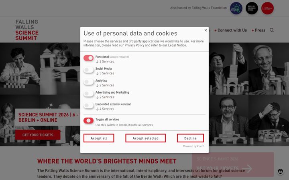Image resolution: width=289 pixels, height=180 pixels.
Task: Click the 'Science Summit 2026' banner heading
Action: 49,117
